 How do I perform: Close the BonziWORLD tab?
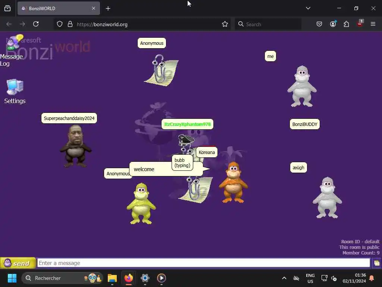[x=94, y=8]
